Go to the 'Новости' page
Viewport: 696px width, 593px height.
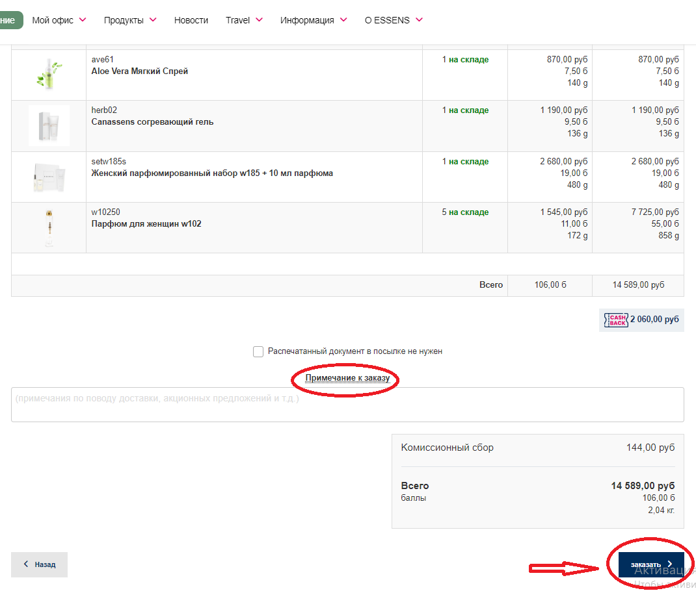(191, 20)
